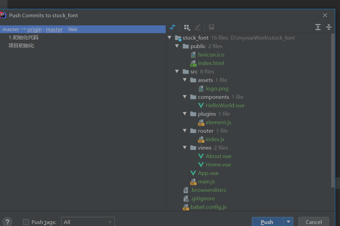Open the Push tags All dropdown

(x=88, y=222)
